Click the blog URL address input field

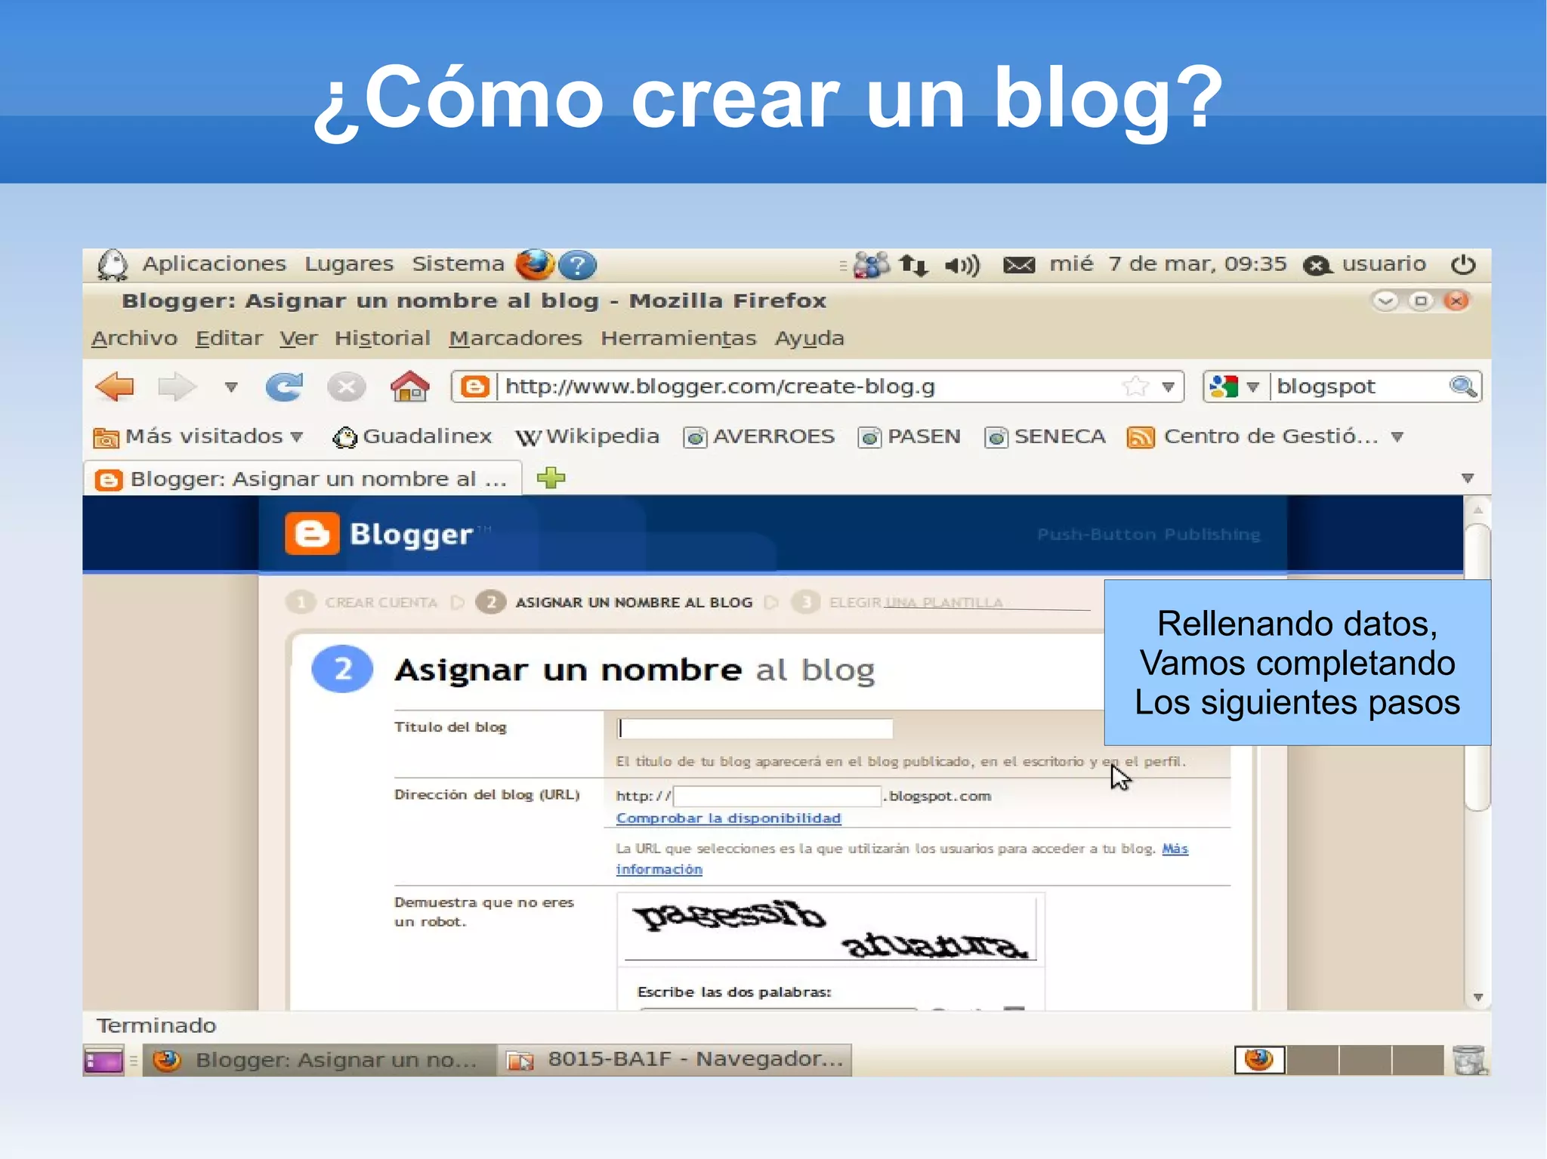(x=777, y=796)
